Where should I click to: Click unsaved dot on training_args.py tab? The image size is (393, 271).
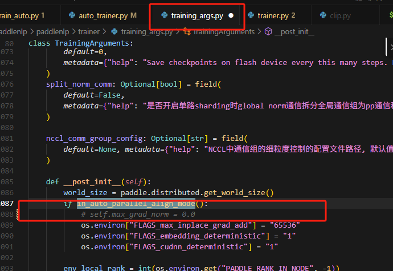click(x=231, y=15)
